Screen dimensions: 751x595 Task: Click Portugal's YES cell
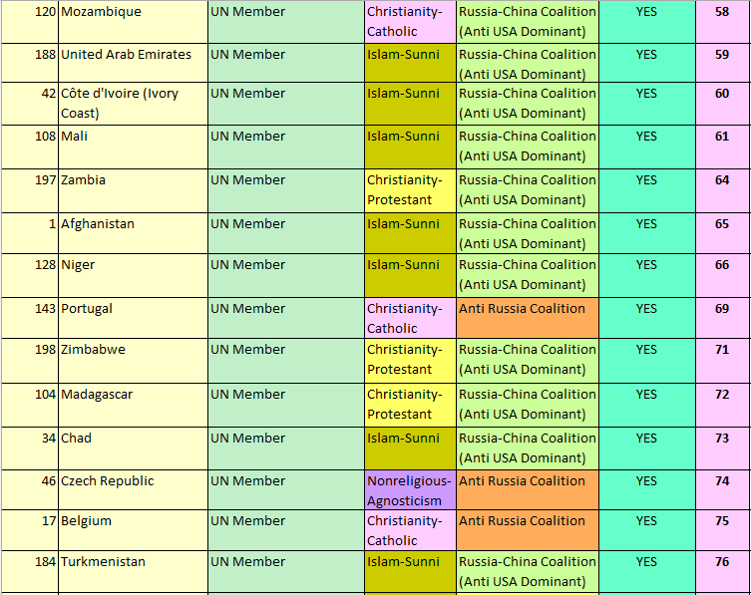point(647,318)
